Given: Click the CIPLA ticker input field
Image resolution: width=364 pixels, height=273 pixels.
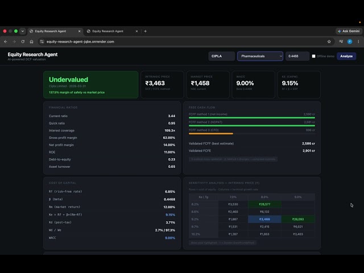Looking at the screenshot, I should click(221, 56).
